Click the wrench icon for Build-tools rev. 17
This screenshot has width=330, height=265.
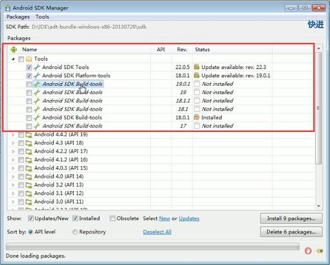tap(37, 126)
